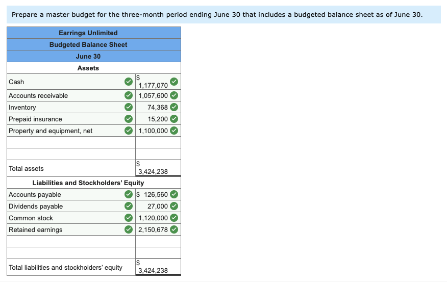Click the Total assets label
Viewport: 447px width, 282px height.
[x=26, y=168]
